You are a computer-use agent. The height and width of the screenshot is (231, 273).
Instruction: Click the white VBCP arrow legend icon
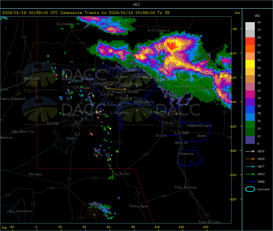(x=250, y=151)
